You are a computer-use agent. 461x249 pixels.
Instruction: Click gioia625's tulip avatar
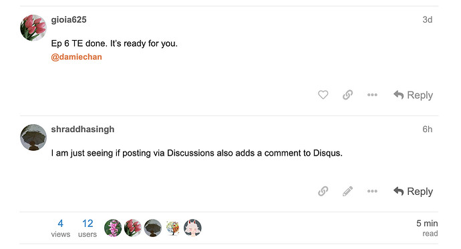point(33,27)
